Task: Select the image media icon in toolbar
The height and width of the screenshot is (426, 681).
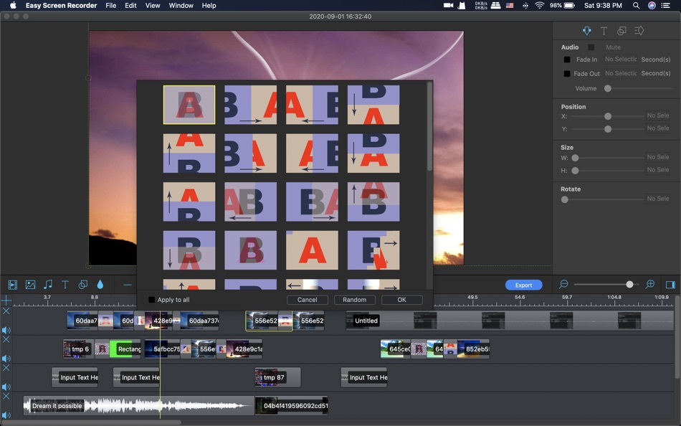Action: [x=29, y=285]
